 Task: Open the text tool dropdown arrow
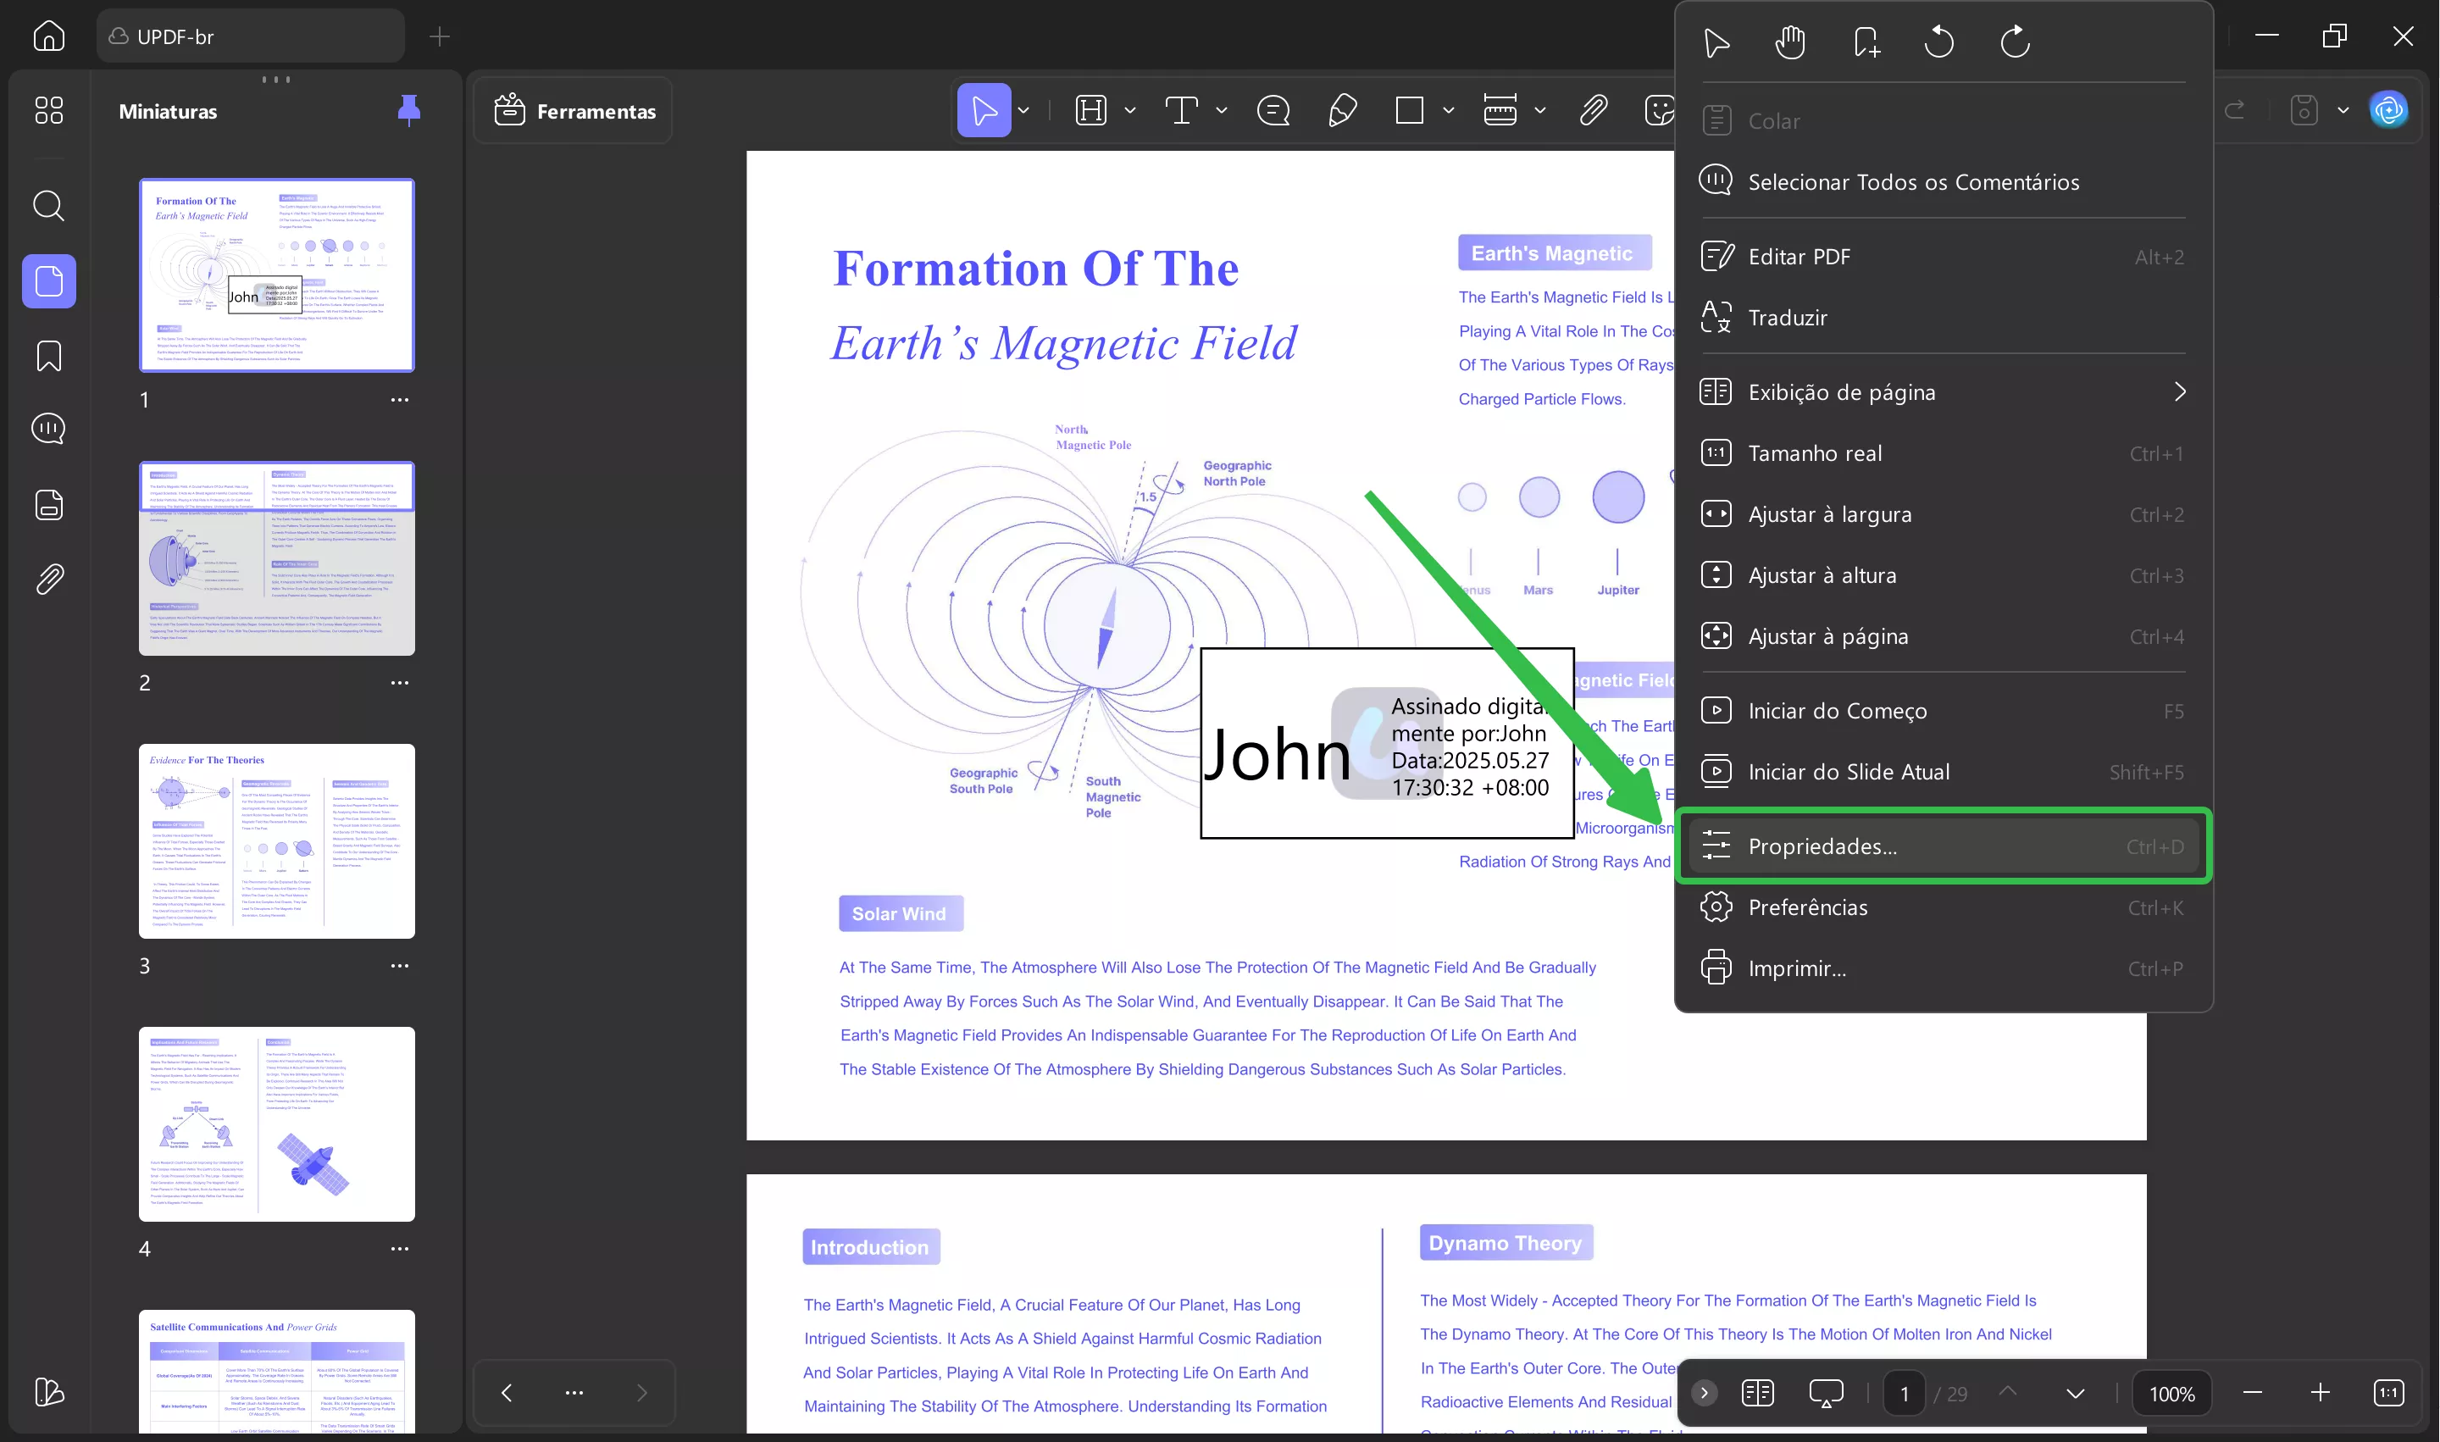coord(1223,111)
